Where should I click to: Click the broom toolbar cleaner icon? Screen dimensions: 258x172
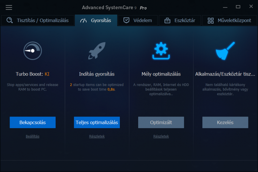(x=225, y=51)
